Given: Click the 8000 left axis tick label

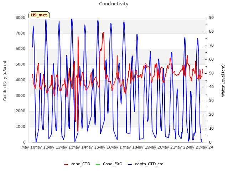Looking at the screenshot, I should (x=21, y=17).
